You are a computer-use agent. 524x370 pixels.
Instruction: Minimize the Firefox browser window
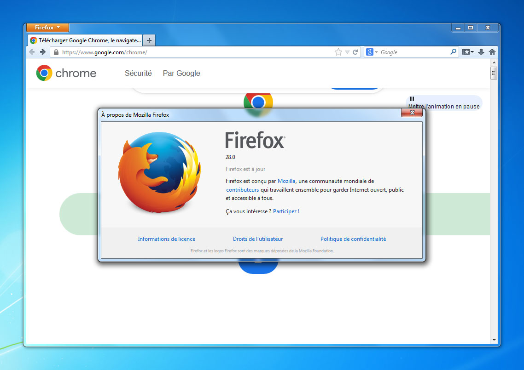click(x=458, y=28)
